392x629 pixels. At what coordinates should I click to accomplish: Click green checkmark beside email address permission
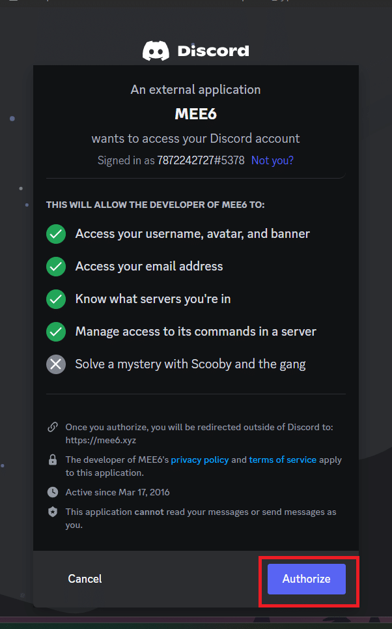(x=56, y=267)
